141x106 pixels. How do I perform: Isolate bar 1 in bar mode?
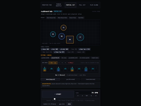(x=59, y=63)
